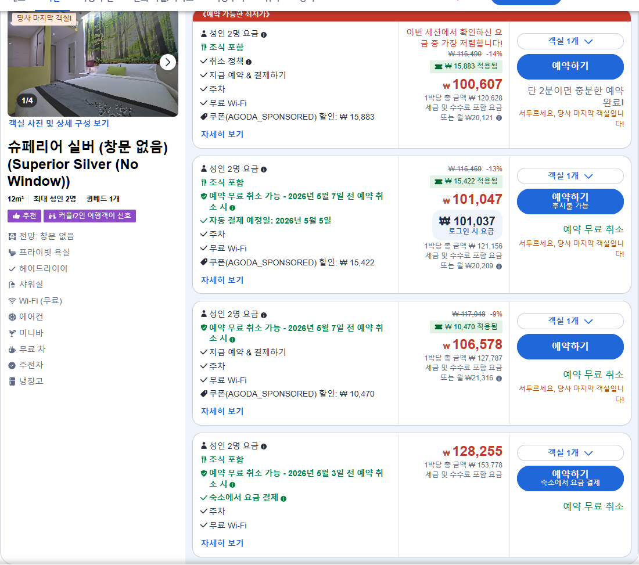Image resolution: width=639 pixels, height=565 pixels.
Task: Book the ₩100,607 rate with 예약하기
Action: click(x=570, y=66)
